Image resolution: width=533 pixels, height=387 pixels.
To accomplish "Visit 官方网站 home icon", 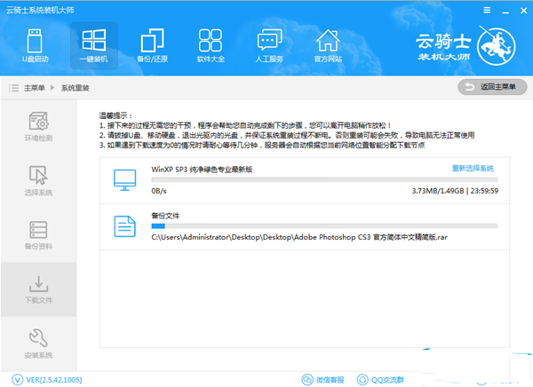I will 328,46.
